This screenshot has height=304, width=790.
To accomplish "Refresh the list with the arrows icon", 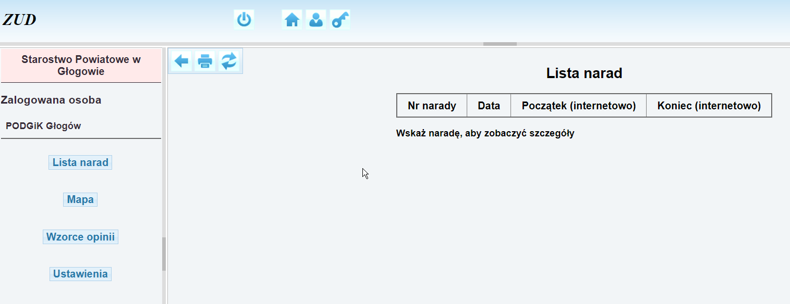I will (x=228, y=61).
